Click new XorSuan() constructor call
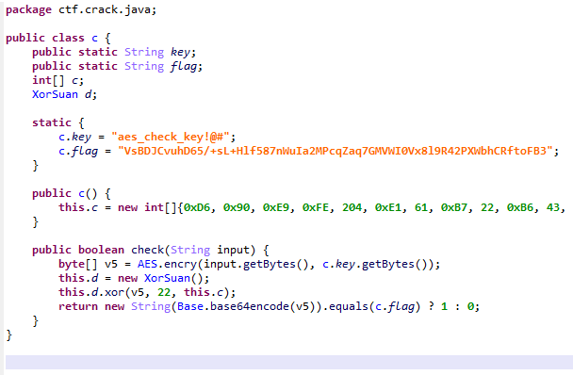 click(x=164, y=279)
